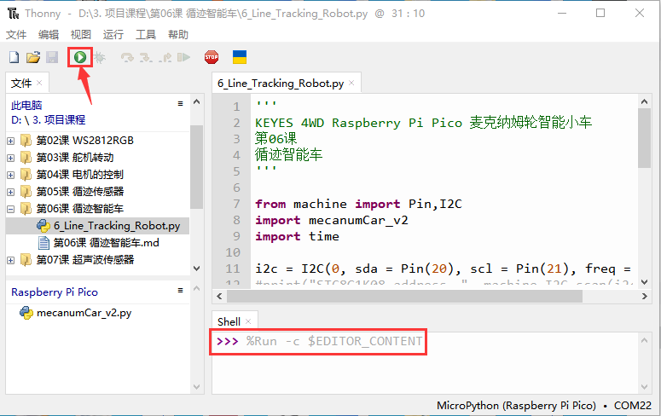Start debugging with the bug icon
This screenshot has height=416, width=661.
pos(100,57)
